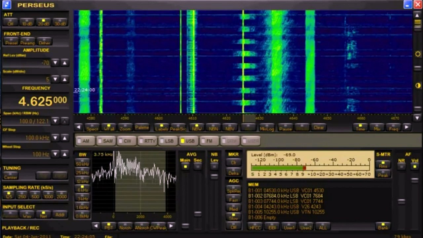The height and width of the screenshot is (238, 423).
Task: Activate PeakSrc peak search
Action: click(178, 128)
